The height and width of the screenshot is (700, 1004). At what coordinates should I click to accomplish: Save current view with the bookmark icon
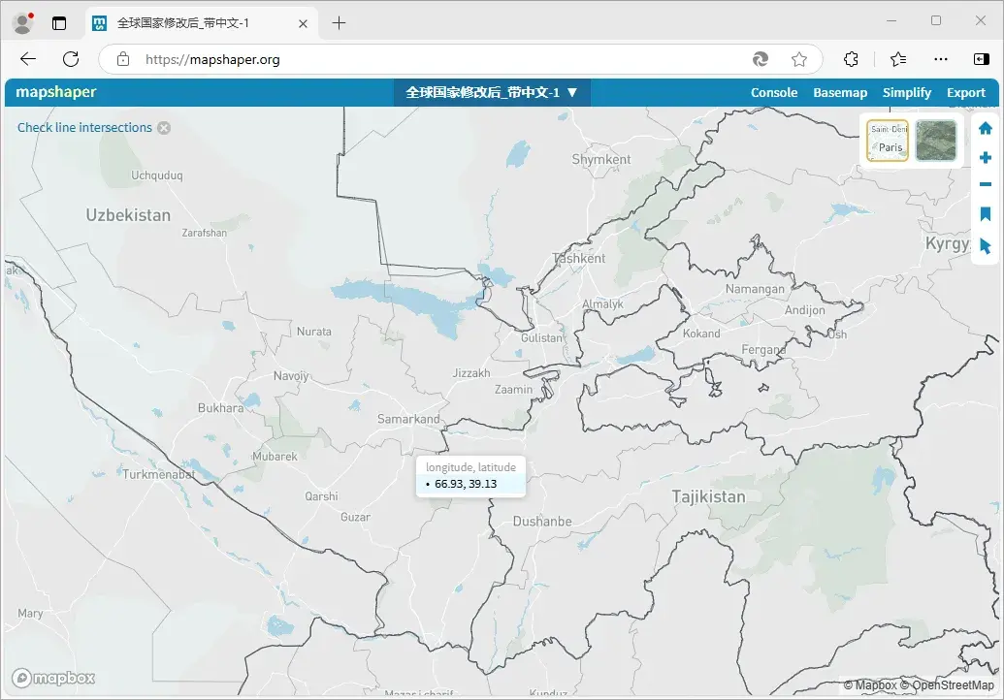point(985,213)
